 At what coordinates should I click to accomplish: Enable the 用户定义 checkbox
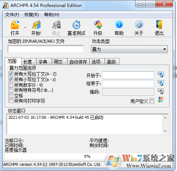click(152, 101)
